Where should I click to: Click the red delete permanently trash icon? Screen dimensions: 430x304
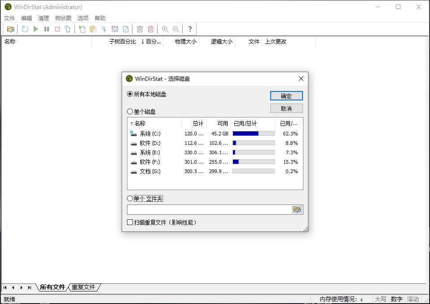coord(151,29)
